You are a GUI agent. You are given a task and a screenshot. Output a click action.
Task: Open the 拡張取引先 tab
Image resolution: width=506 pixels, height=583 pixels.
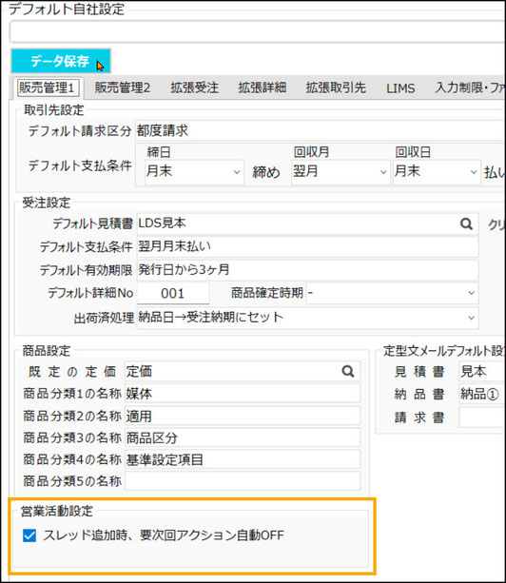pos(336,87)
